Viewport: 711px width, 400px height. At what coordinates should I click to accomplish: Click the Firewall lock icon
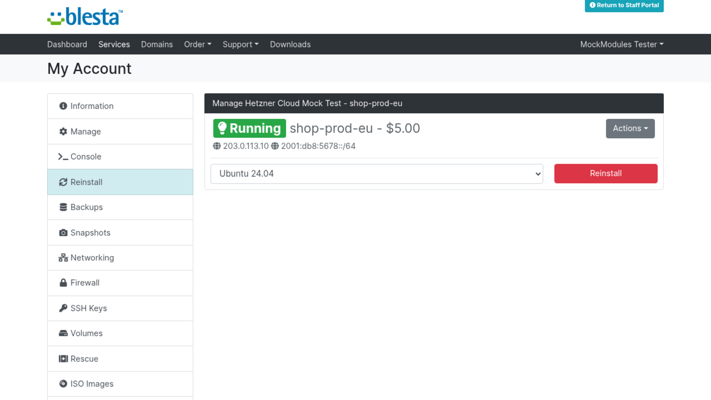63,283
